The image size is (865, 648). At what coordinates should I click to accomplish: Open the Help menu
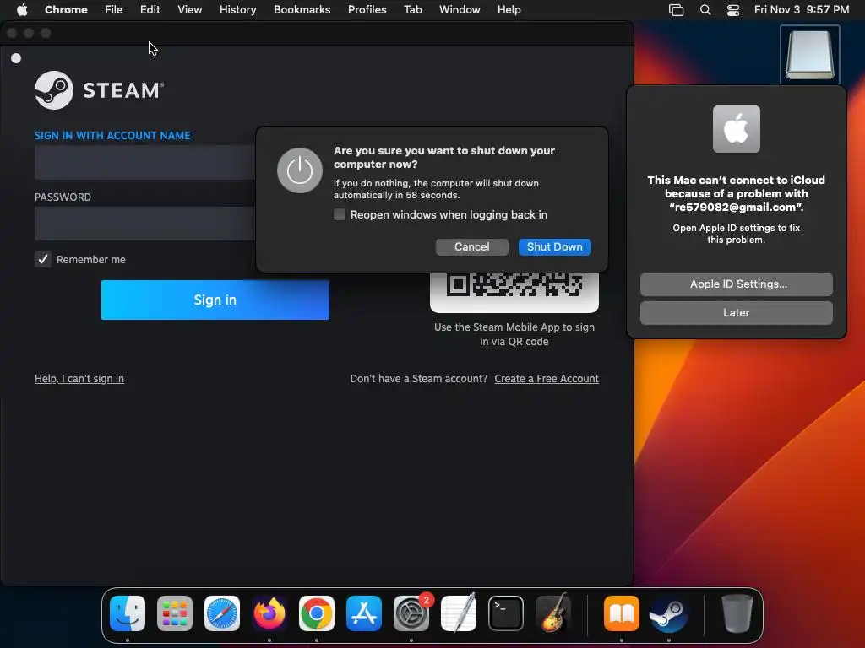coord(509,10)
